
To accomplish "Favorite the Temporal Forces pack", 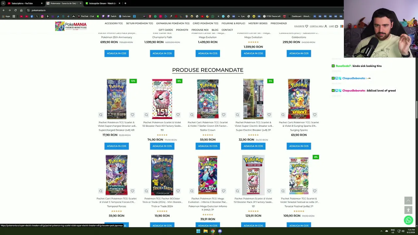I will point(132,191).
